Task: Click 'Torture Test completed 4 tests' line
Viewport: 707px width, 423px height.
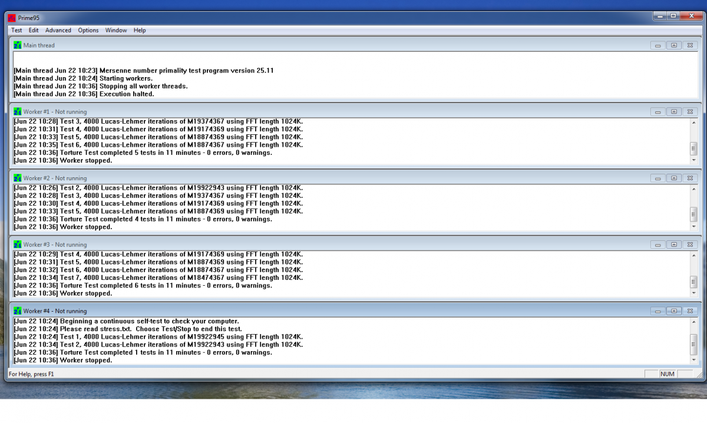Action: tap(143, 219)
